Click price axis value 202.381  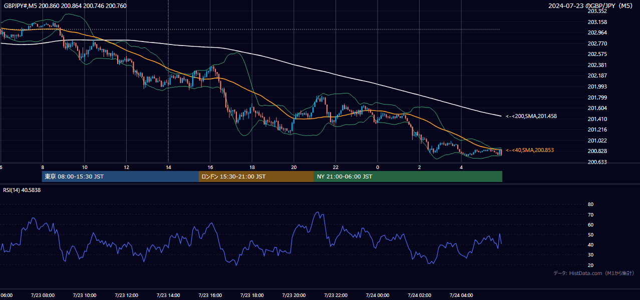pos(597,65)
